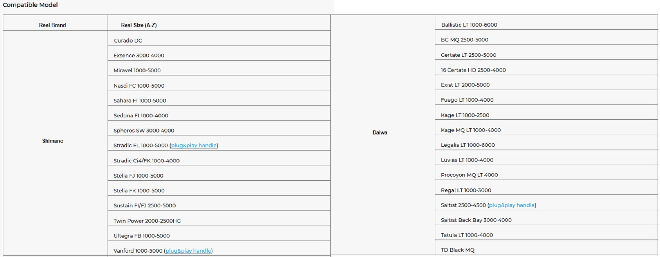The image size is (660, 257).
Task: Click the Ultegra FB 1000-5000 entry
Action: click(x=141, y=236)
